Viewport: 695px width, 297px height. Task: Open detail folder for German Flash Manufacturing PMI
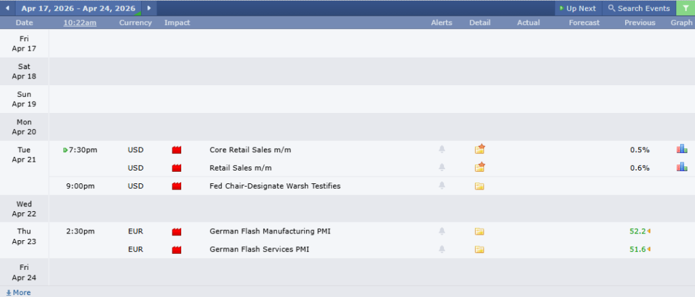tap(480, 231)
